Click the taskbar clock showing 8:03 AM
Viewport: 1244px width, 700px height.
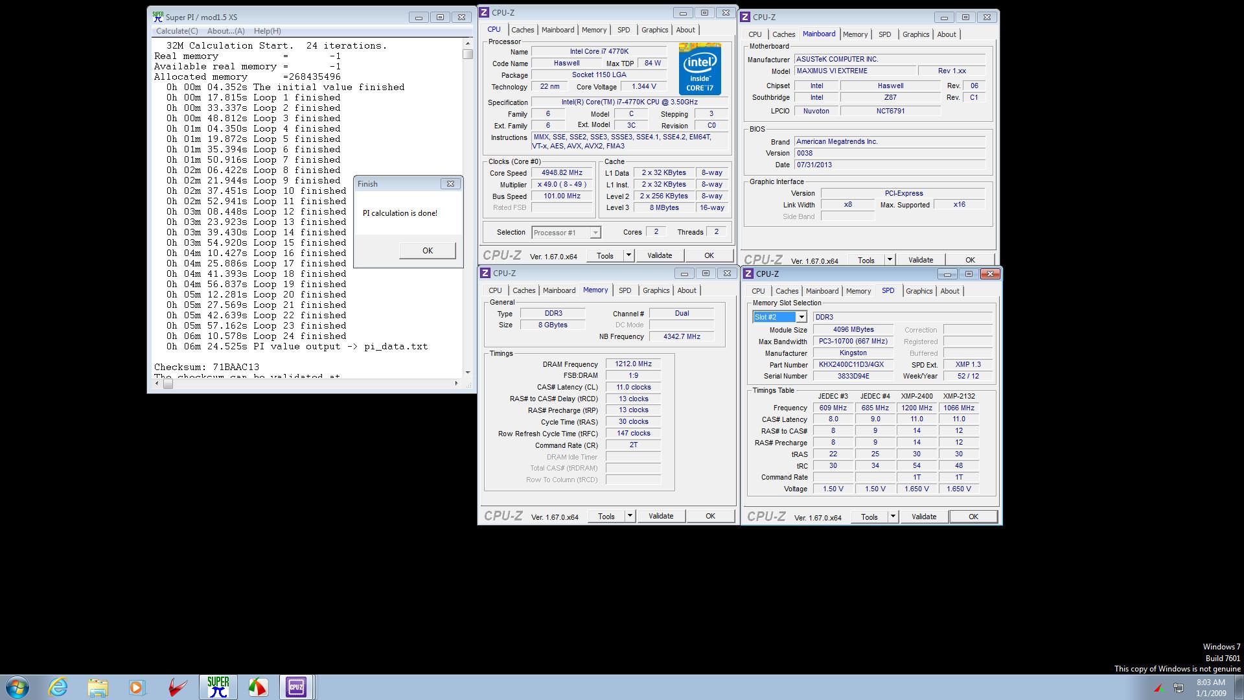click(1211, 687)
